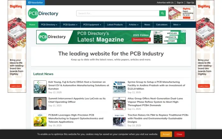Open the DigiKey rapid prototyping header ad
Screen dimensions: 222x139
point(181,13)
